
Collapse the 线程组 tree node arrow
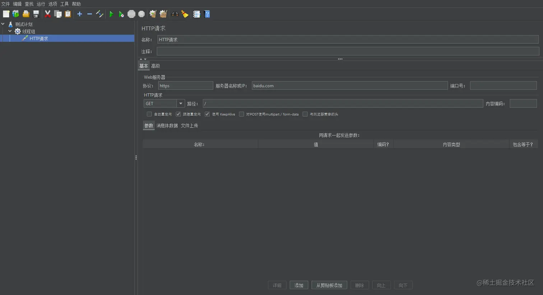pos(10,31)
